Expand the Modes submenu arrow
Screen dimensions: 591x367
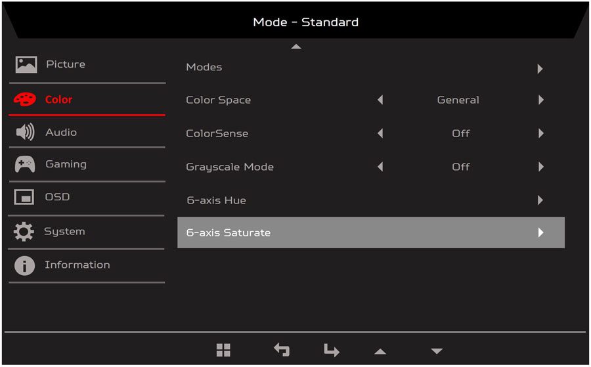(x=540, y=68)
